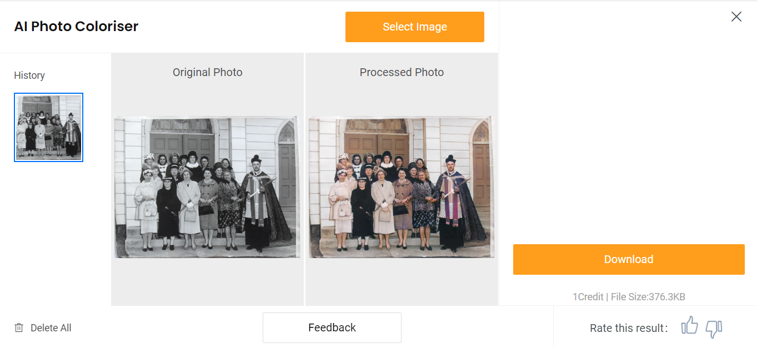Click the colorized processed photo
This screenshot has height=348, width=757.
click(401, 187)
